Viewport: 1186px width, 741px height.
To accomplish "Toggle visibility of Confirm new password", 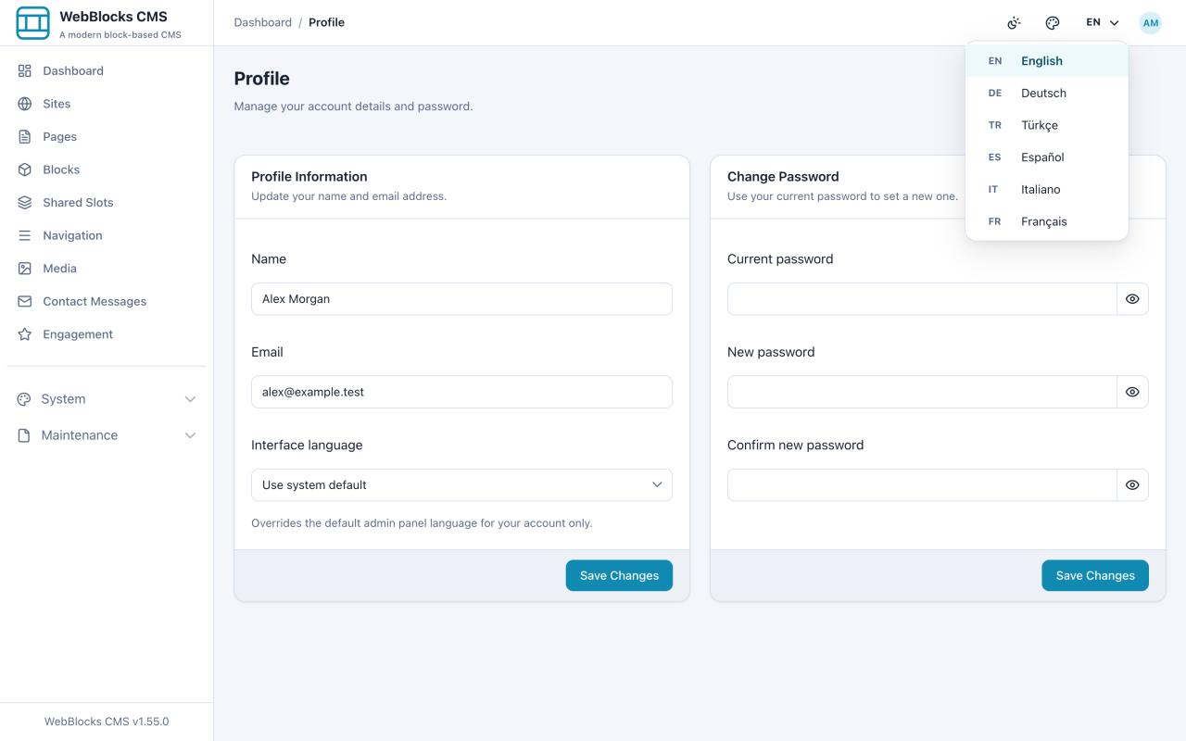I will (1132, 485).
